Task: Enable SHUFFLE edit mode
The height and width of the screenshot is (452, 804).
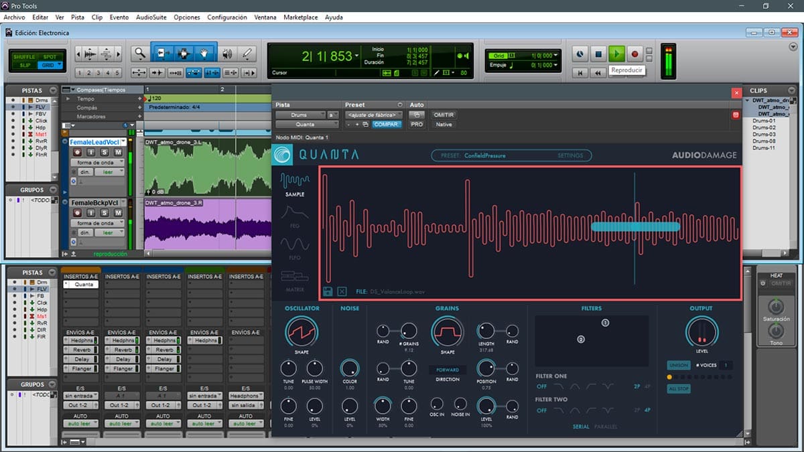Action: coord(24,57)
